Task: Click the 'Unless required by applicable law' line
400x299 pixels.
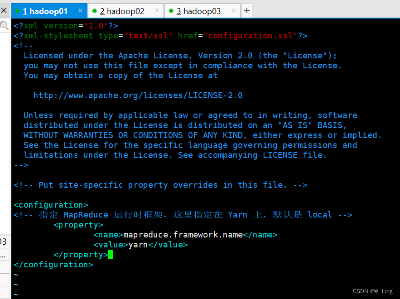Action: click(x=190, y=115)
